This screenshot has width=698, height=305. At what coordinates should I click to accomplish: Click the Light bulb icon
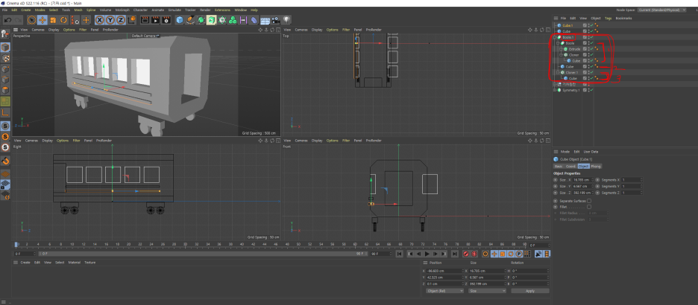pos(287,20)
